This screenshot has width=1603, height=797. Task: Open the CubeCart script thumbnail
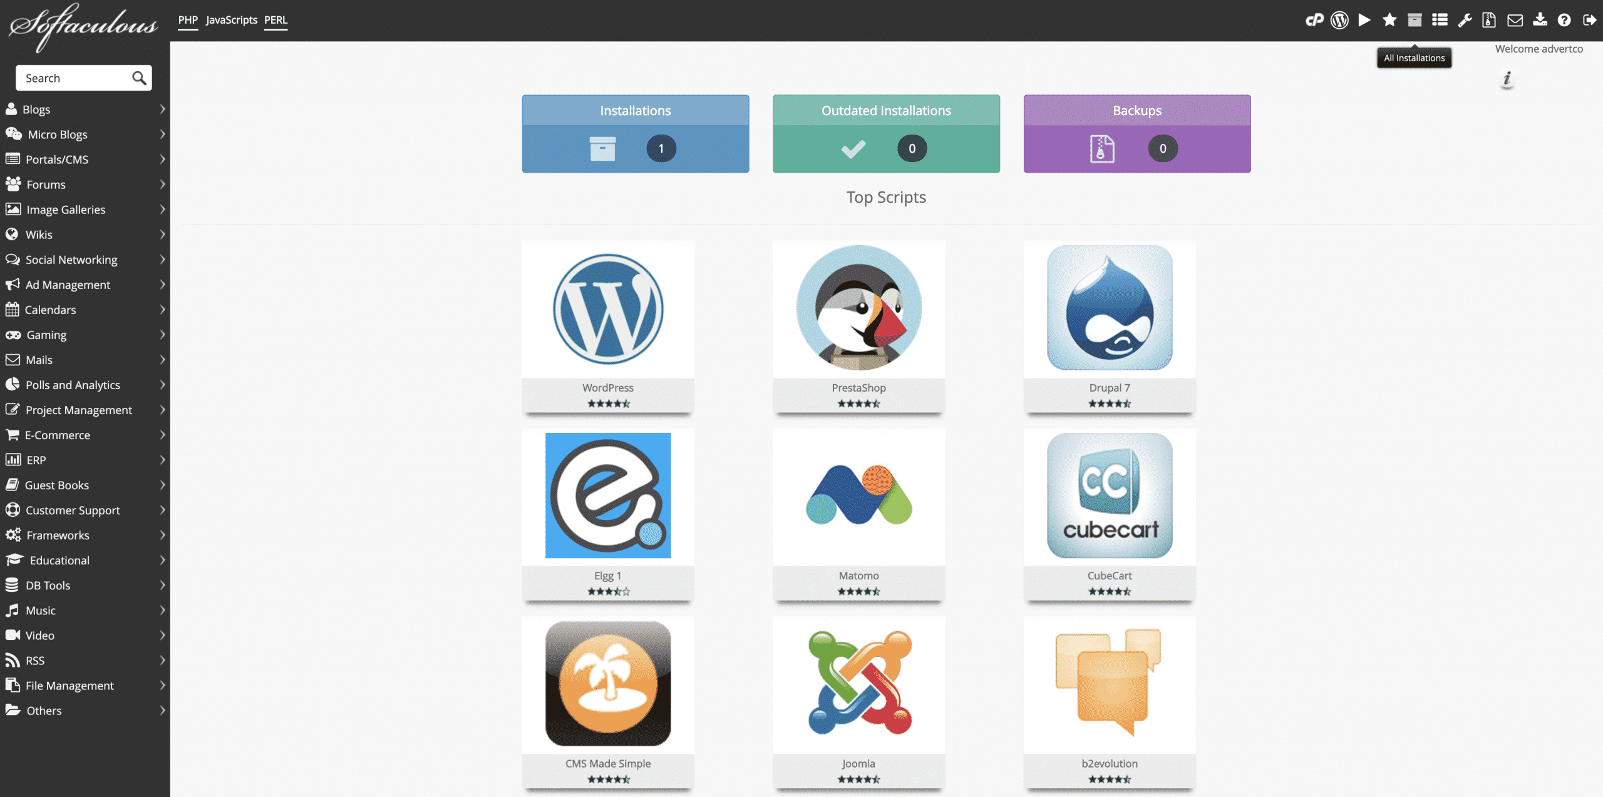click(x=1110, y=496)
